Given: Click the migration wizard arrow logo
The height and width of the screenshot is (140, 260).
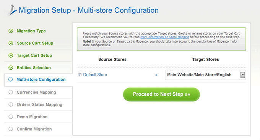Looking at the screenshot, I should tap(12, 10).
